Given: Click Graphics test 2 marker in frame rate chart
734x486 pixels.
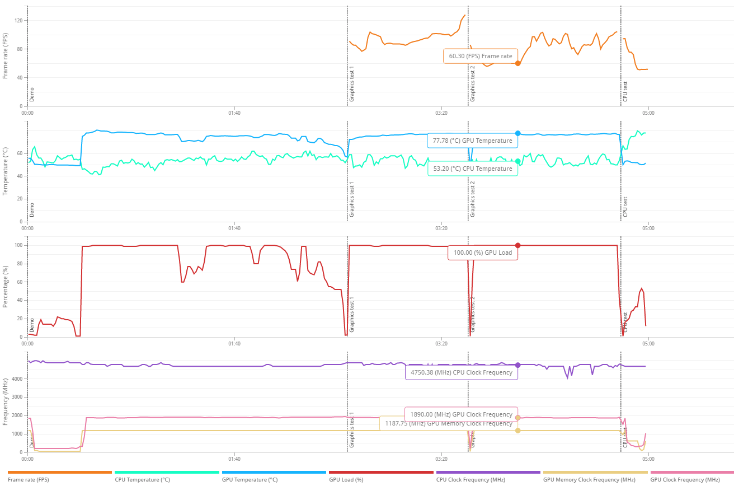Looking at the screenshot, I should click(473, 84).
